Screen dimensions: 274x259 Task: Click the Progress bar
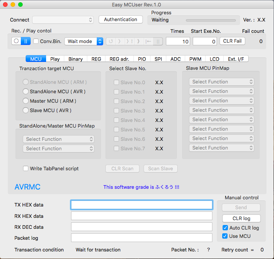click(x=211, y=20)
